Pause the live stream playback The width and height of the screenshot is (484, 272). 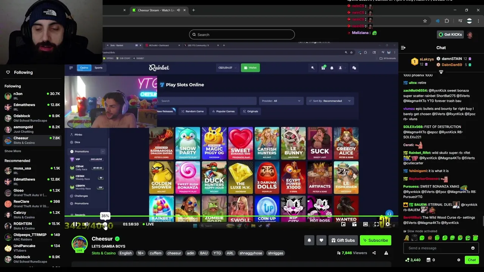pyautogui.click(x=75, y=224)
